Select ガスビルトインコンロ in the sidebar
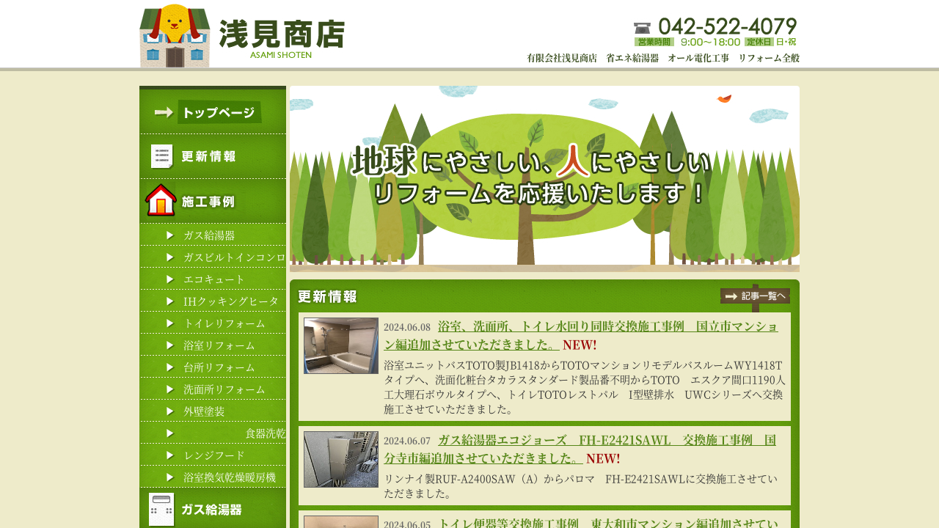The height and width of the screenshot is (528, 939). tap(233, 257)
